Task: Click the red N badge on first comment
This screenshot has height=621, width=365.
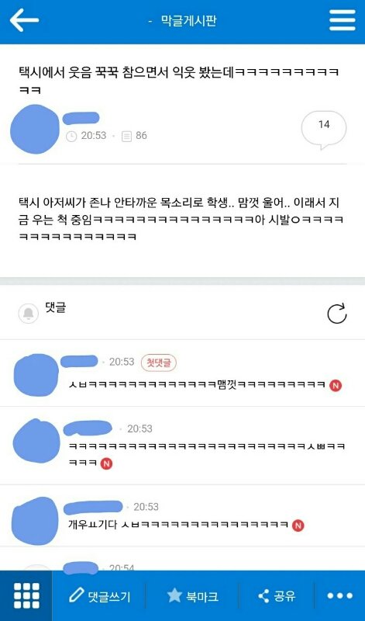Action: 336,385
